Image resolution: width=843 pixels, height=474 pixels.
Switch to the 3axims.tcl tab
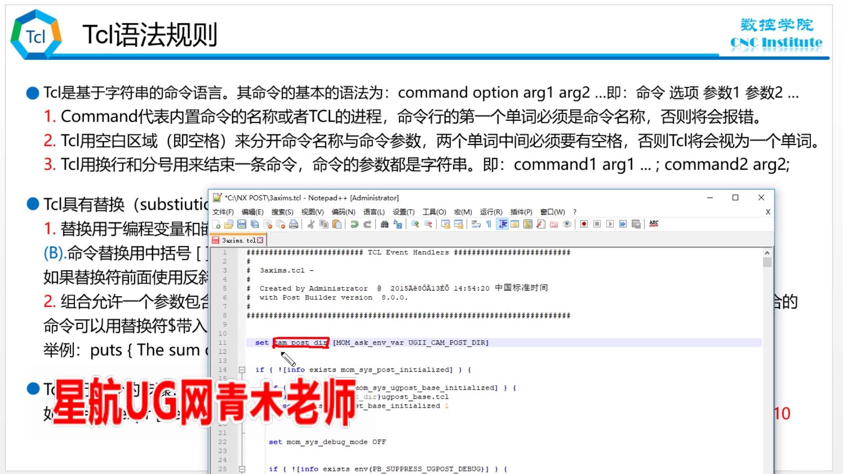click(238, 241)
